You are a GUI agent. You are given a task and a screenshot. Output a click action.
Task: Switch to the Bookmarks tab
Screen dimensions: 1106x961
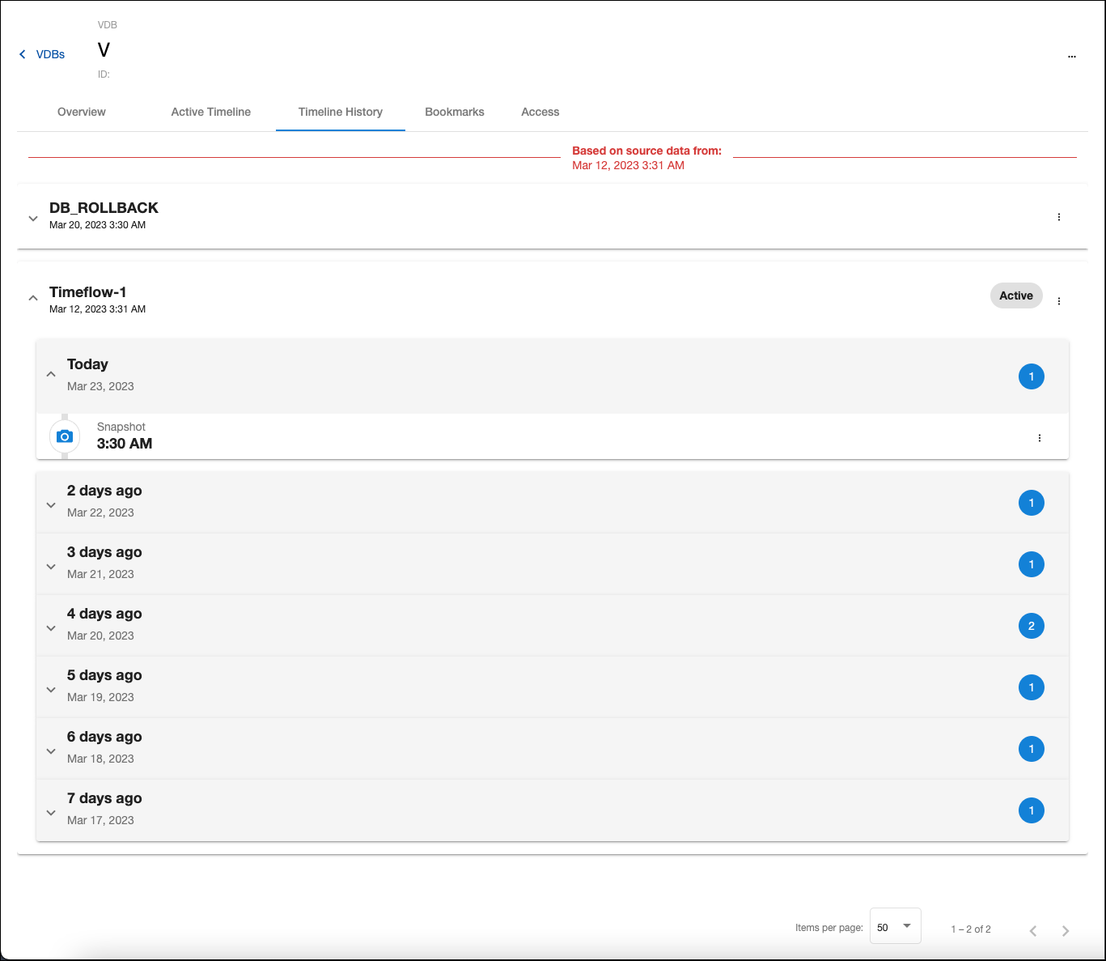[454, 112]
